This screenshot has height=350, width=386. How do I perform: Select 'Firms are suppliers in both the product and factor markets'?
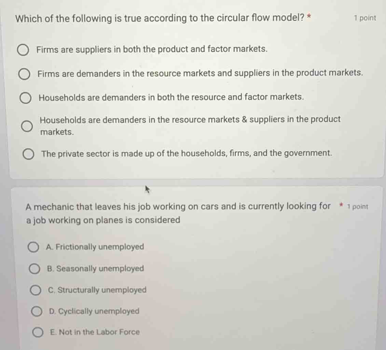coord(24,50)
